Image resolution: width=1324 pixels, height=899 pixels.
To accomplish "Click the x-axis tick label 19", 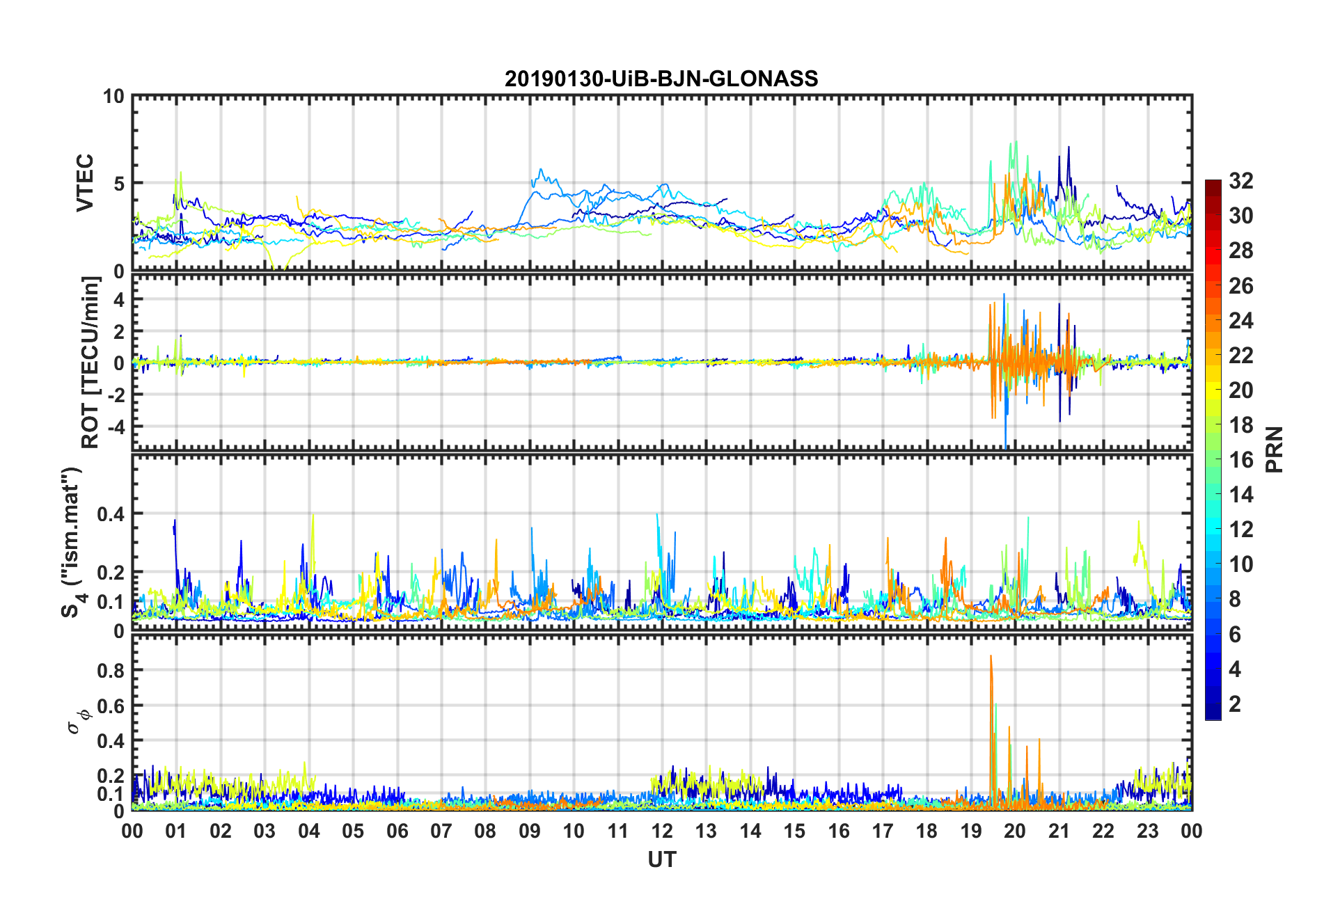I will pos(971,831).
